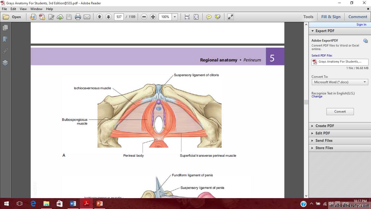Click the page number input field
The height and width of the screenshot is (209, 371).
[119, 17]
